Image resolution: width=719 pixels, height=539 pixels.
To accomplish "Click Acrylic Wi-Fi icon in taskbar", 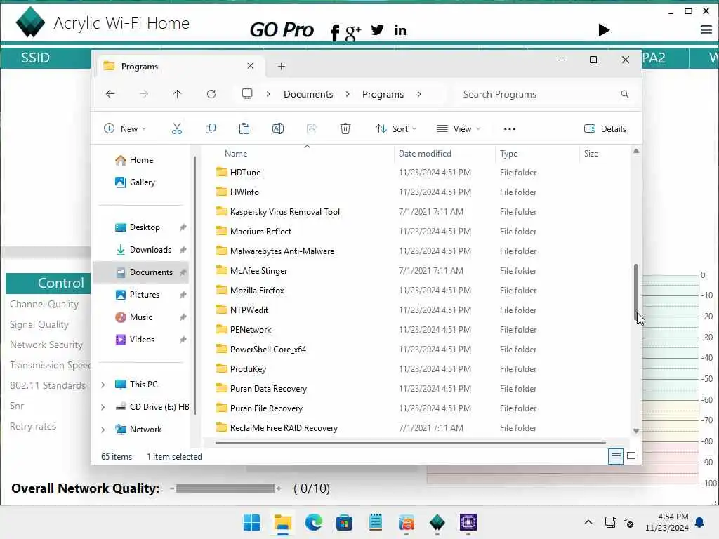I will [x=437, y=522].
